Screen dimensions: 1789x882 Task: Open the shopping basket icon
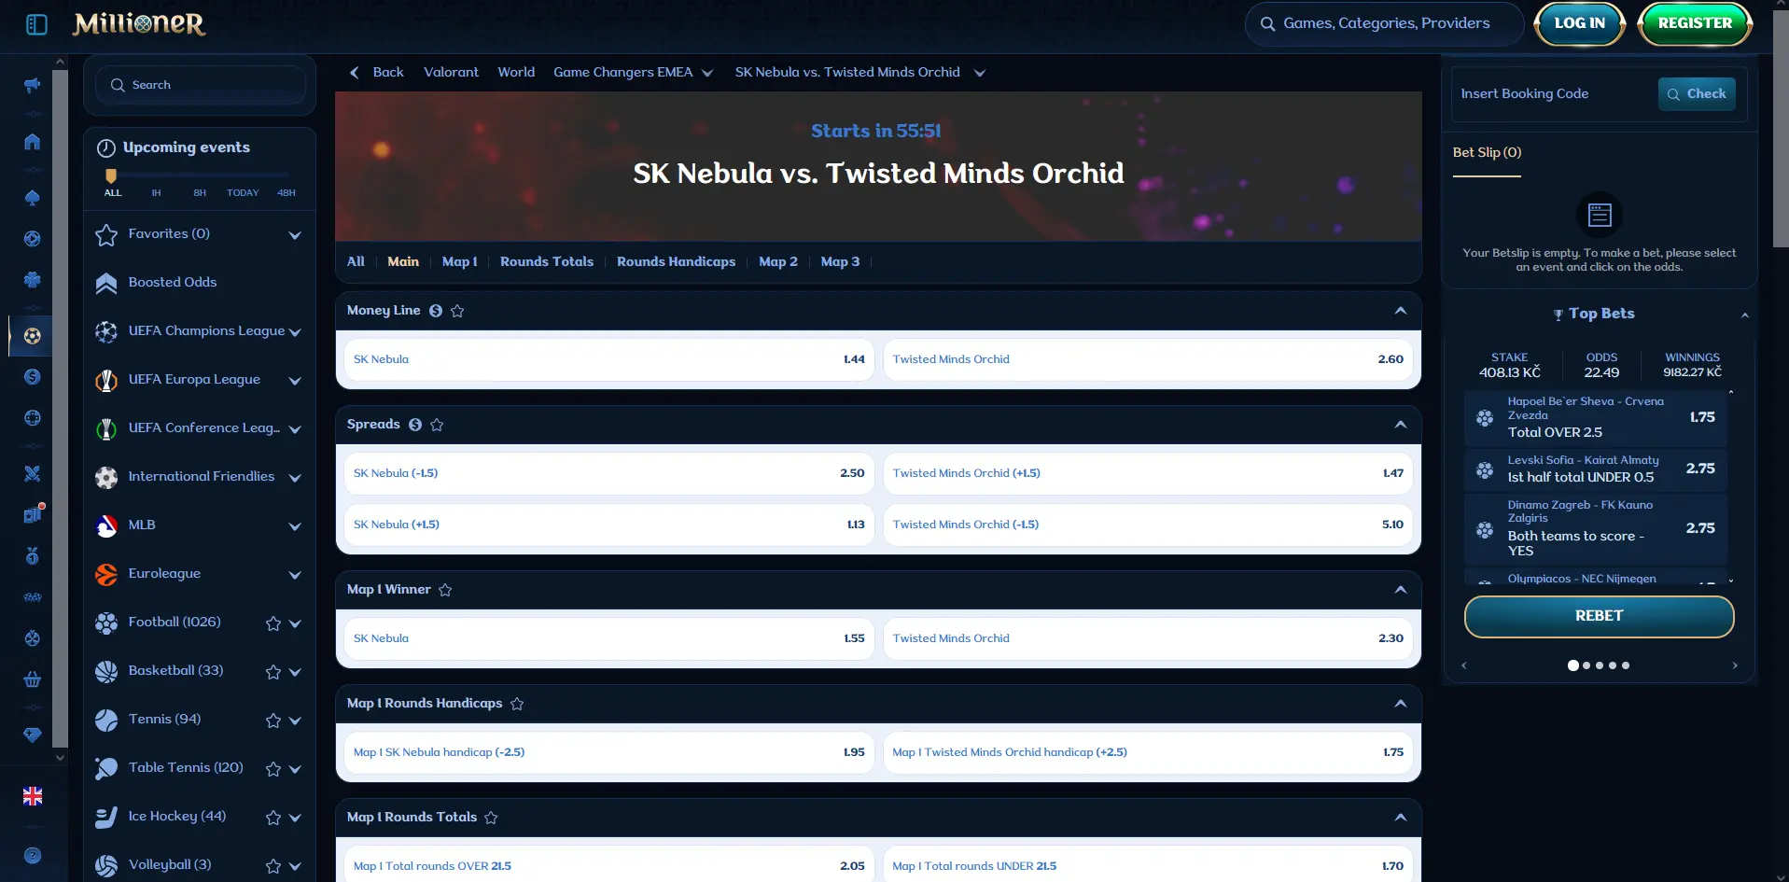[33, 679]
